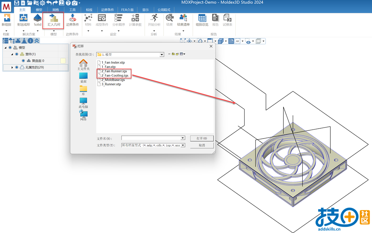Click the color swatch for 复曲面 0
This screenshot has width=372, height=233.
[63, 61]
